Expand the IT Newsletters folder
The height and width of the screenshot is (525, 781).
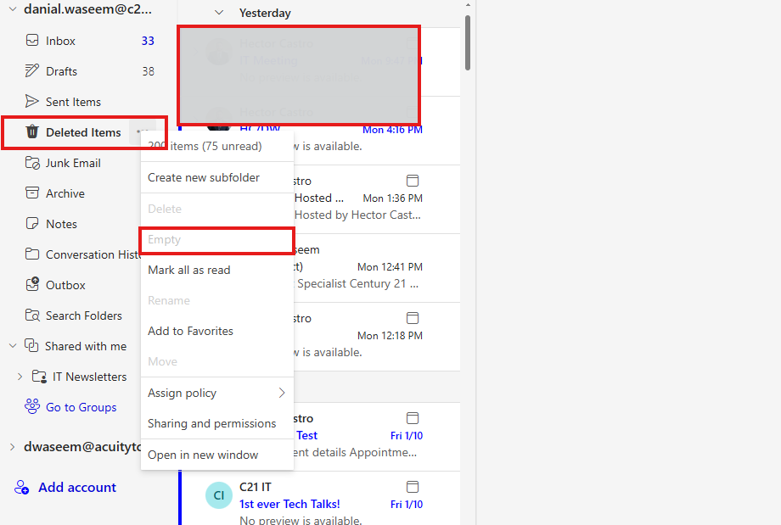pyautogui.click(x=20, y=377)
